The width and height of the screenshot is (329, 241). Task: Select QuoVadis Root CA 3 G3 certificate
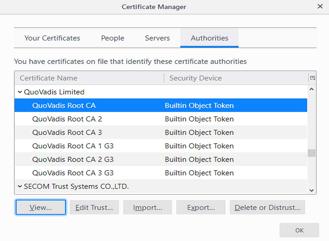point(161,173)
